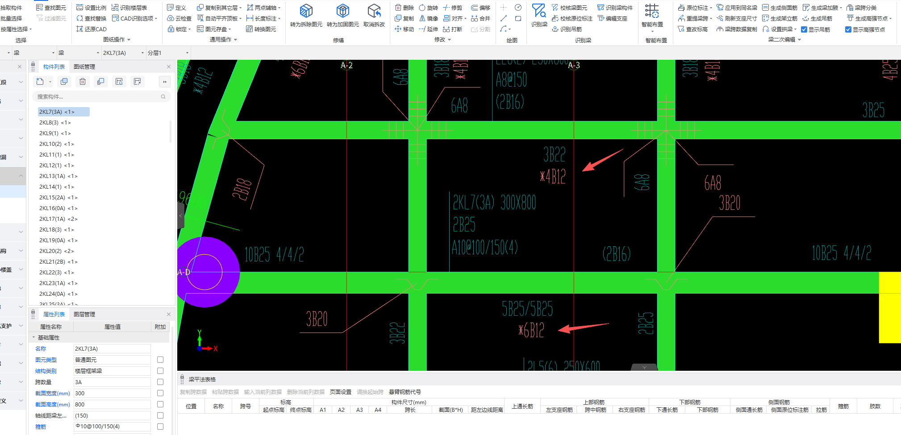Open the 2KL7(3A) component combo box
Viewport: 901px width, 435px height.
click(124, 53)
